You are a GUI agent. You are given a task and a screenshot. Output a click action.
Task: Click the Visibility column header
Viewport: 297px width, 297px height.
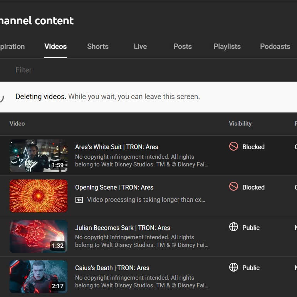click(240, 124)
